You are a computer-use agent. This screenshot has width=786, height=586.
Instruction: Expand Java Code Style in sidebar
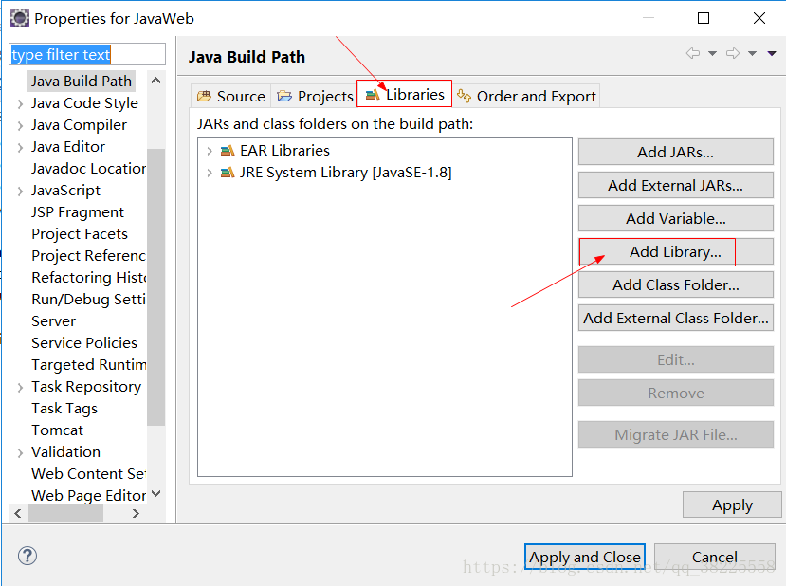point(20,103)
